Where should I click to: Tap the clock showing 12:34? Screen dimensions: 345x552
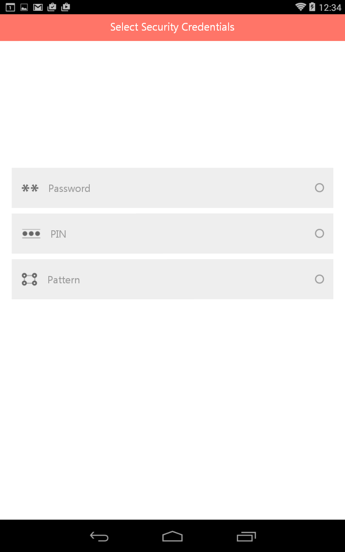[x=330, y=7]
